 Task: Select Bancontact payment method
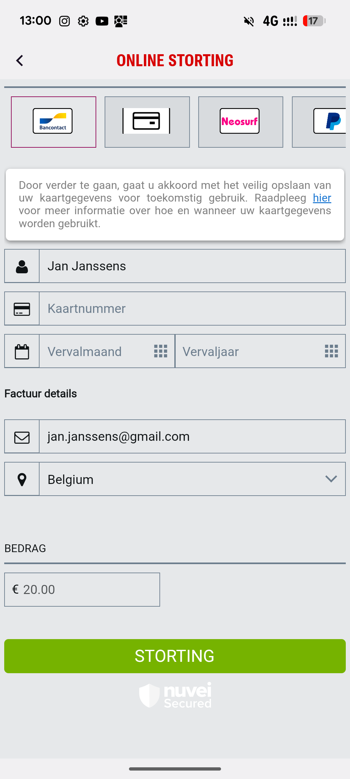click(53, 122)
